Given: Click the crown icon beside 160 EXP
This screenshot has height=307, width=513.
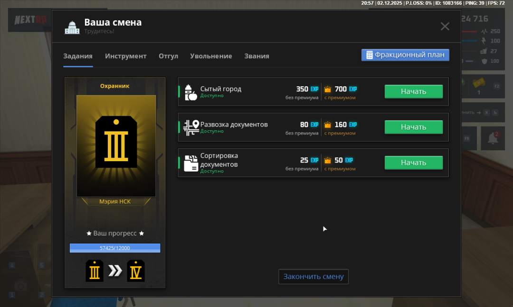Looking at the screenshot, I should tap(327, 125).
